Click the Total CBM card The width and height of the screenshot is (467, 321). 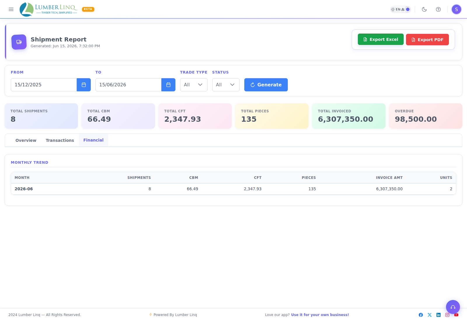pos(118,116)
